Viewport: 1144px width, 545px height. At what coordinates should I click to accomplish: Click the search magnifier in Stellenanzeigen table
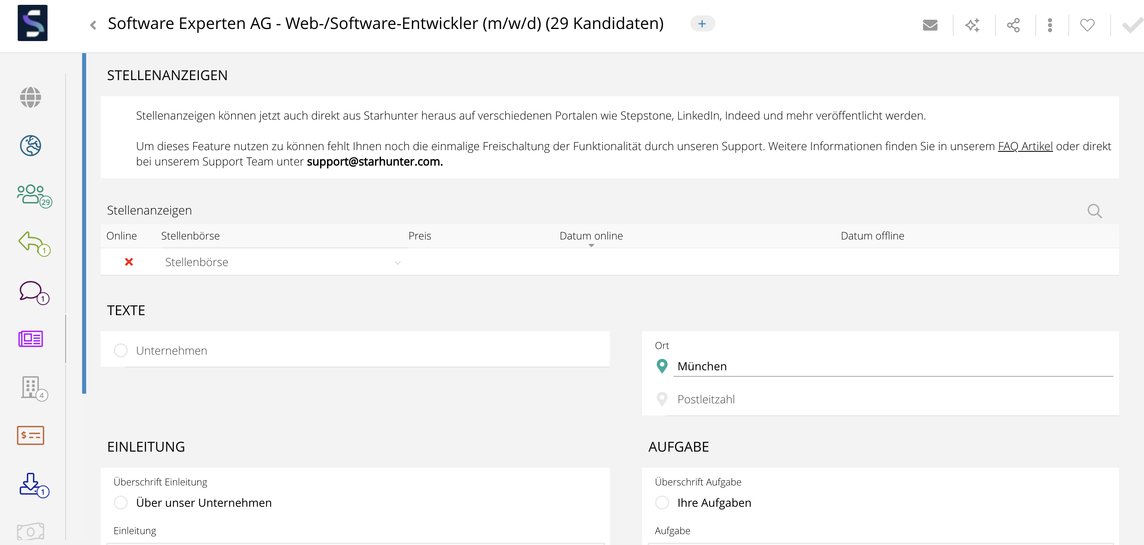click(x=1094, y=211)
